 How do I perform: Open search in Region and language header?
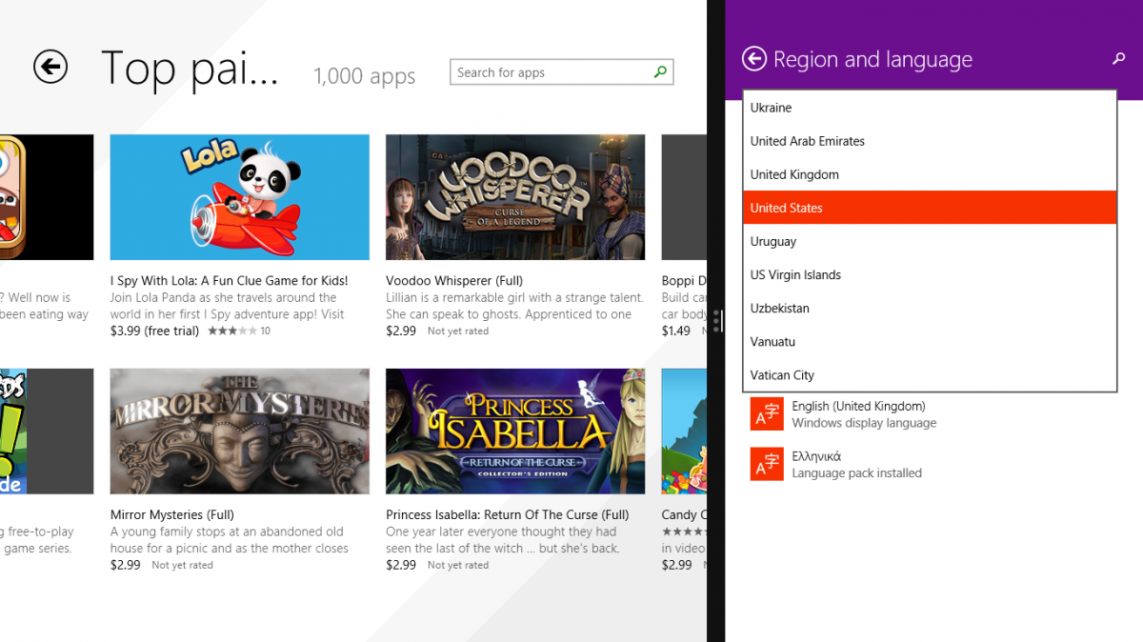pos(1119,59)
